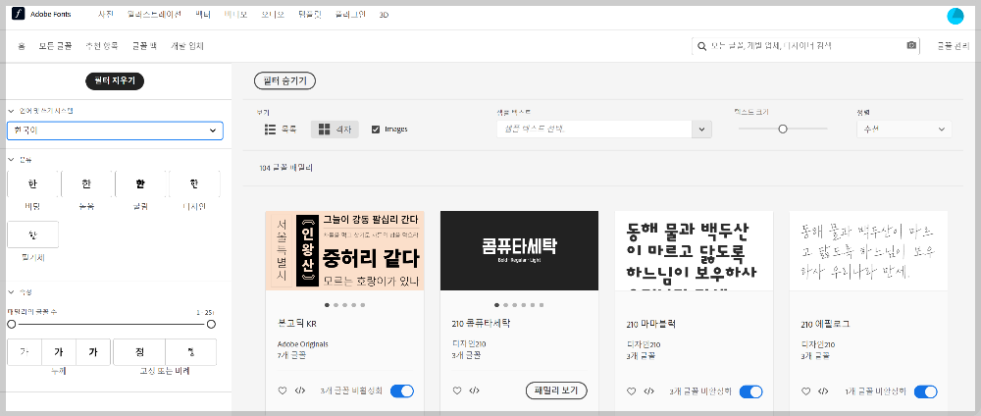981x416 pixels.
Task: Toggle font activation for 본고딕 KR
Action: click(x=402, y=391)
